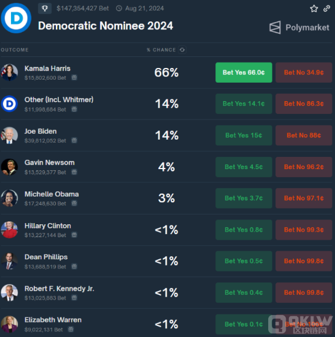Click the Other (Incl. Whitmer) outcome
The image size is (335, 337).
click(59, 99)
